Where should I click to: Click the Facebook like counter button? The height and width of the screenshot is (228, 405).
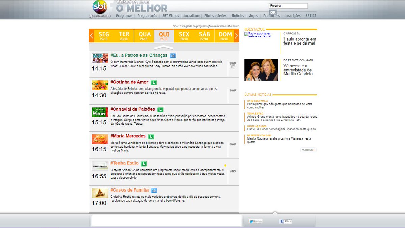click(x=285, y=221)
